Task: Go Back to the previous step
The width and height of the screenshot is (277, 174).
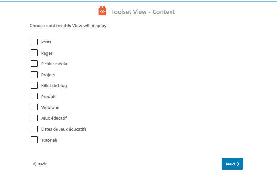Action: [40, 164]
